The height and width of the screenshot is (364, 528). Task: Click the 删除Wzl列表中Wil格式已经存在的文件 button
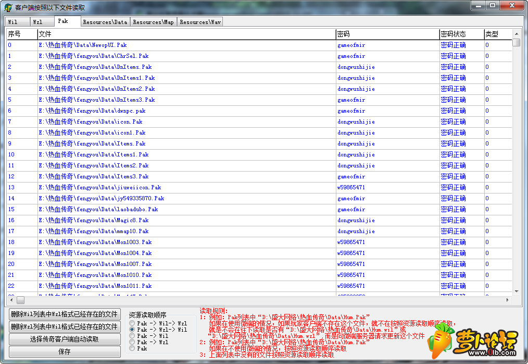click(x=65, y=326)
